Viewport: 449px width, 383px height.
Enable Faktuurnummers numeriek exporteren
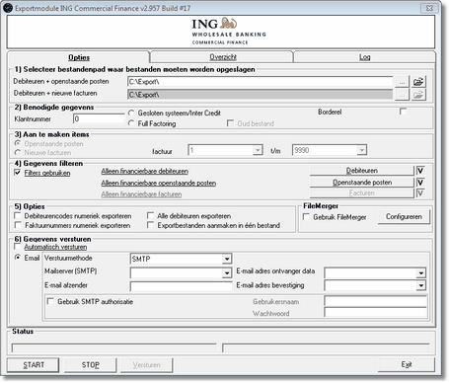click(x=18, y=225)
